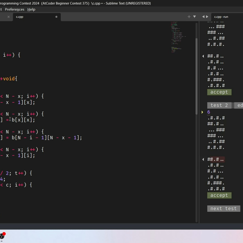Close the left tab with the X
This screenshot has width=243, height=243.
[x=9, y=17]
